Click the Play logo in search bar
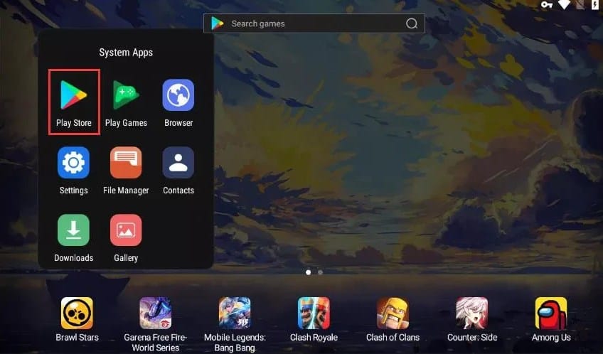Viewport: 603px width, 354px height. pyautogui.click(x=218, y=23)
